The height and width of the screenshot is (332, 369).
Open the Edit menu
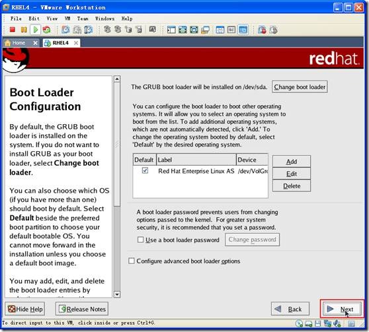click(x=34, y=18)
